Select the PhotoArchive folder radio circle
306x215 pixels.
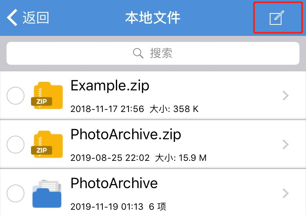[16, 193]
